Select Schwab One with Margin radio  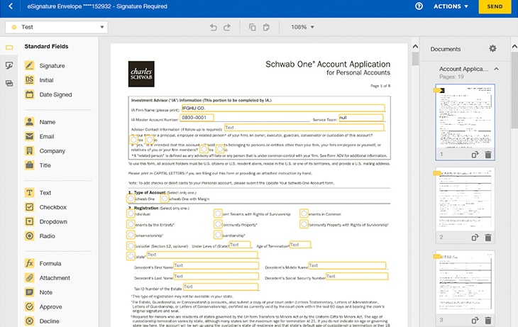point(165,199)
